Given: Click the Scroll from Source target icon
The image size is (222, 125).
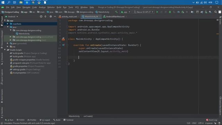Looking at the screenshot, I should point(41,17).
